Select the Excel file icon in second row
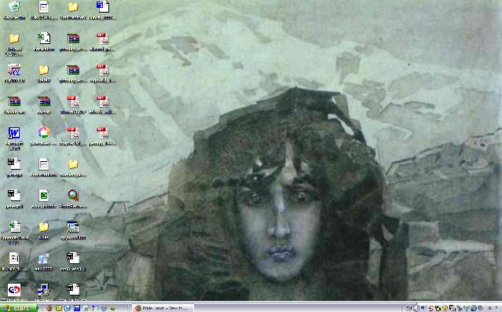Screen dimensions: 502x312 [x=43, y=39]
